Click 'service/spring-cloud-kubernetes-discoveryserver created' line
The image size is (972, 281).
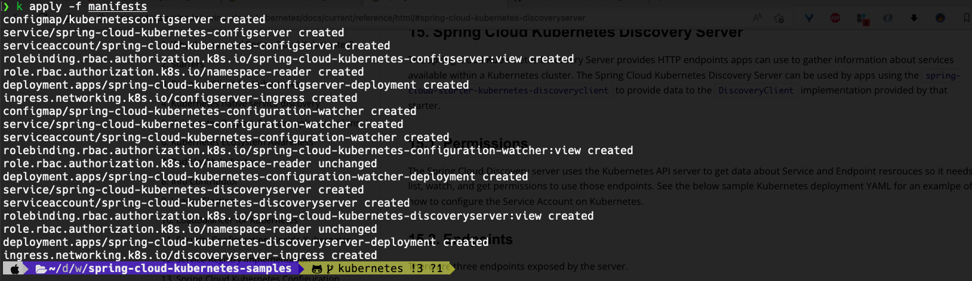click(x=183, y=190)
